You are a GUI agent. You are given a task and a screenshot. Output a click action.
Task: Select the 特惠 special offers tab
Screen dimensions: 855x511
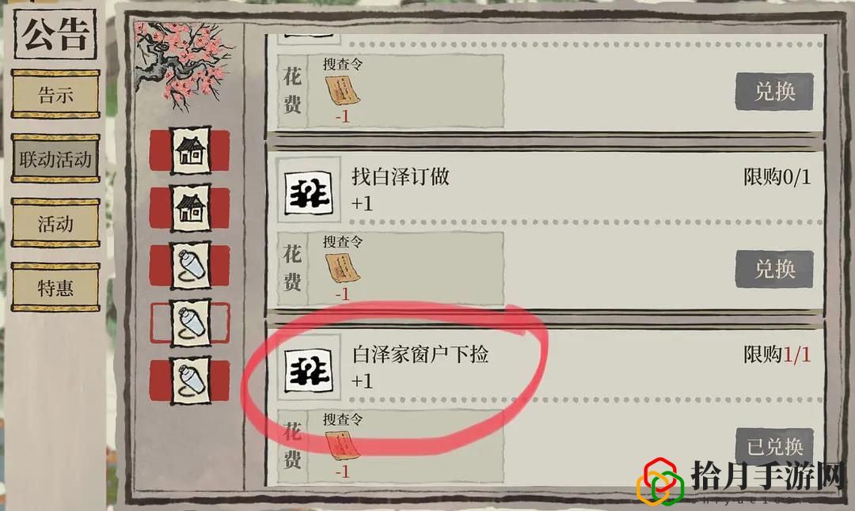pos(55,287)
